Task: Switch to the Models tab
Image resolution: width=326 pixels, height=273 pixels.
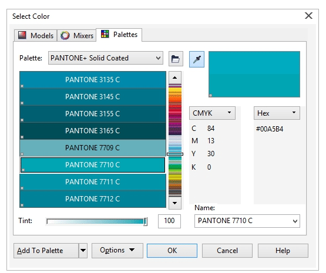Action: (36, 36)
